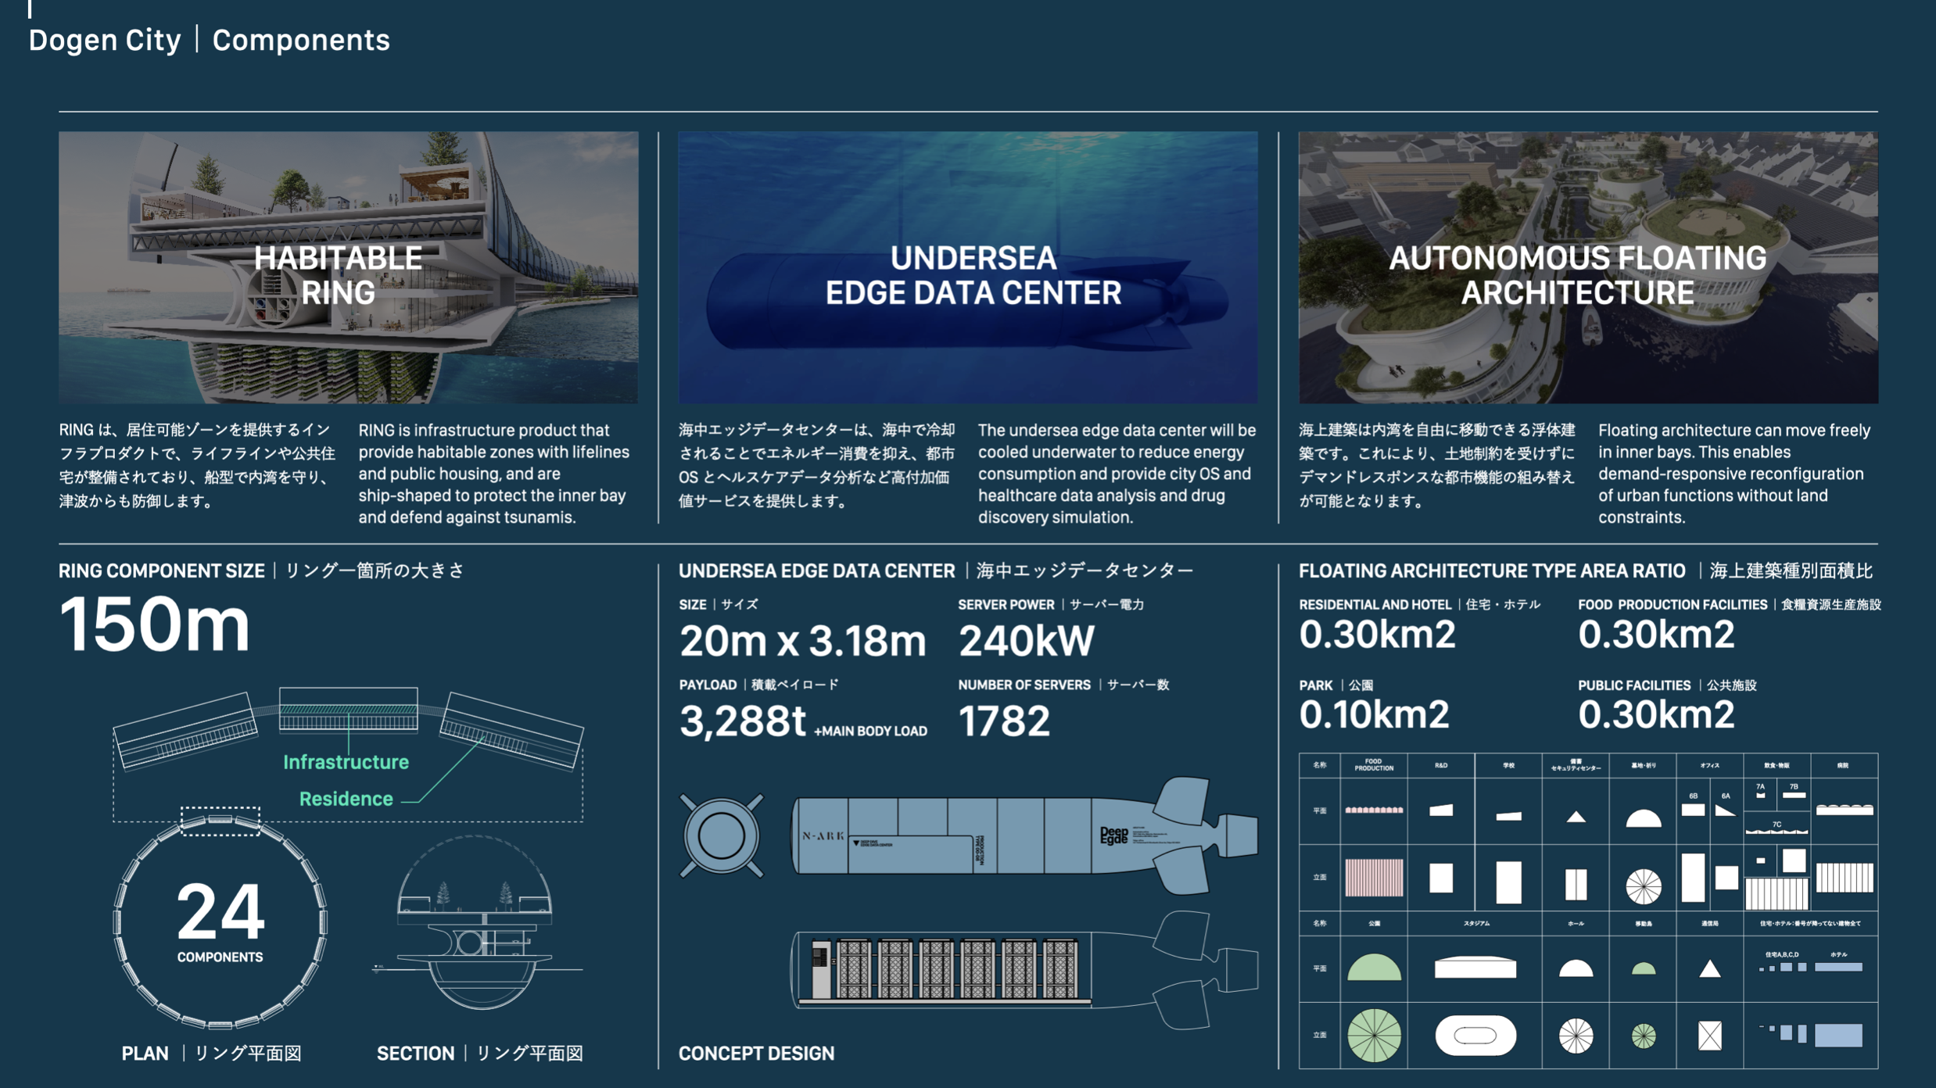Select the large blue hotel elevation rectangle

(1837, 1036)
